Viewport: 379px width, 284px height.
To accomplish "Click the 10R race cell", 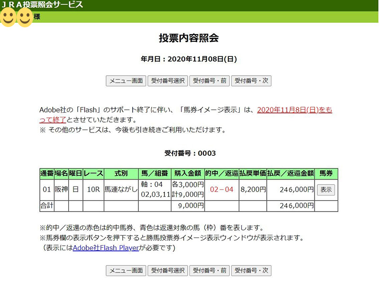I will pos(93,190).
